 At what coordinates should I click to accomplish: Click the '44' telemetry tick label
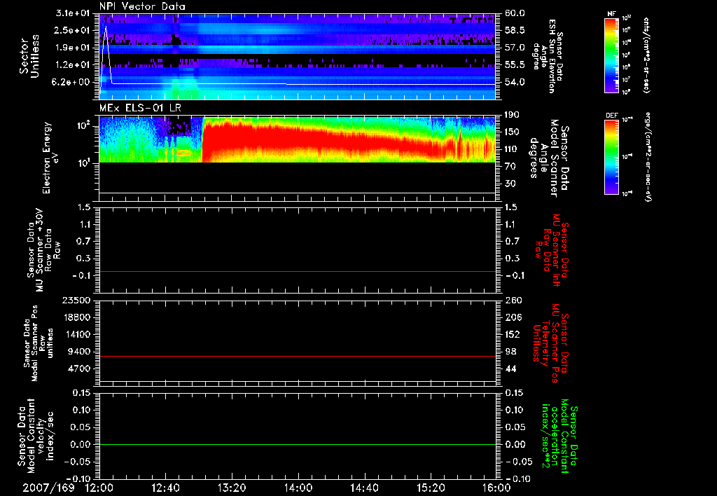[x=512, y=368]
